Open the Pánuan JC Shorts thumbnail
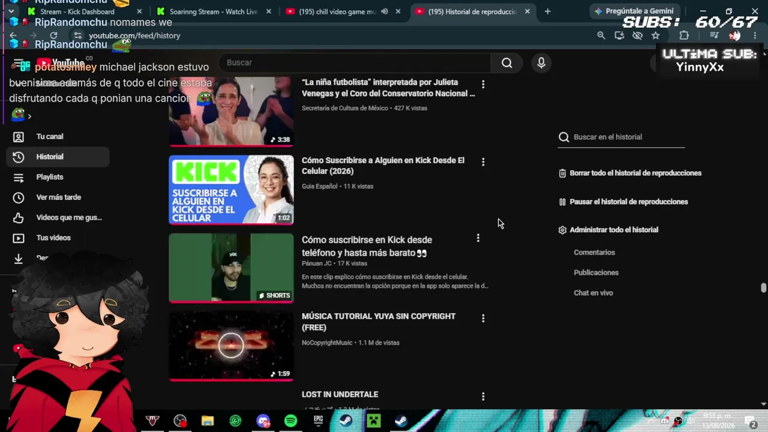768x432 pixels. tap(231, 268)
